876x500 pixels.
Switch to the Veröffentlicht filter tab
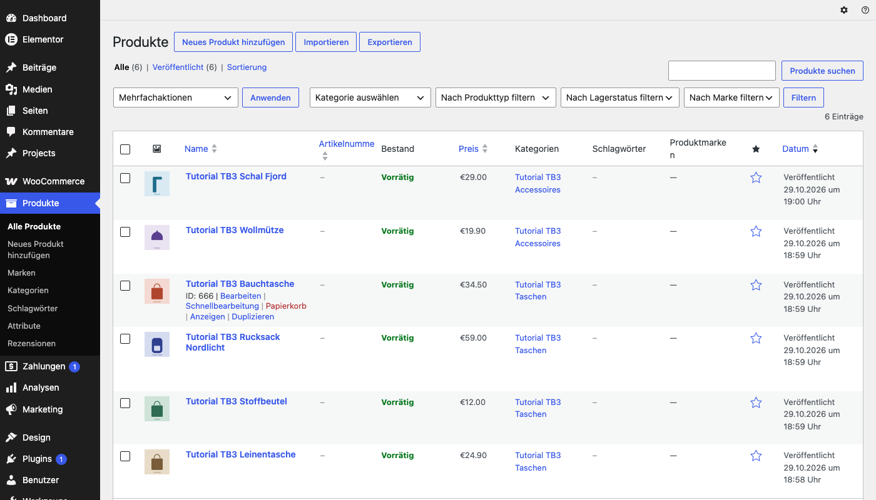tap(178, 67)
